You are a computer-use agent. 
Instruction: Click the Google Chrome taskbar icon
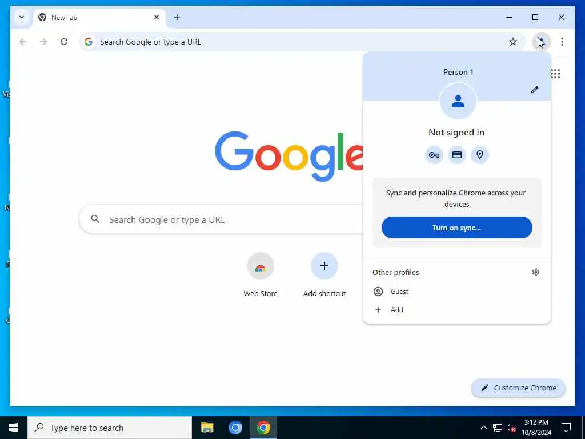pyautogui.click(x=263, y=428)
